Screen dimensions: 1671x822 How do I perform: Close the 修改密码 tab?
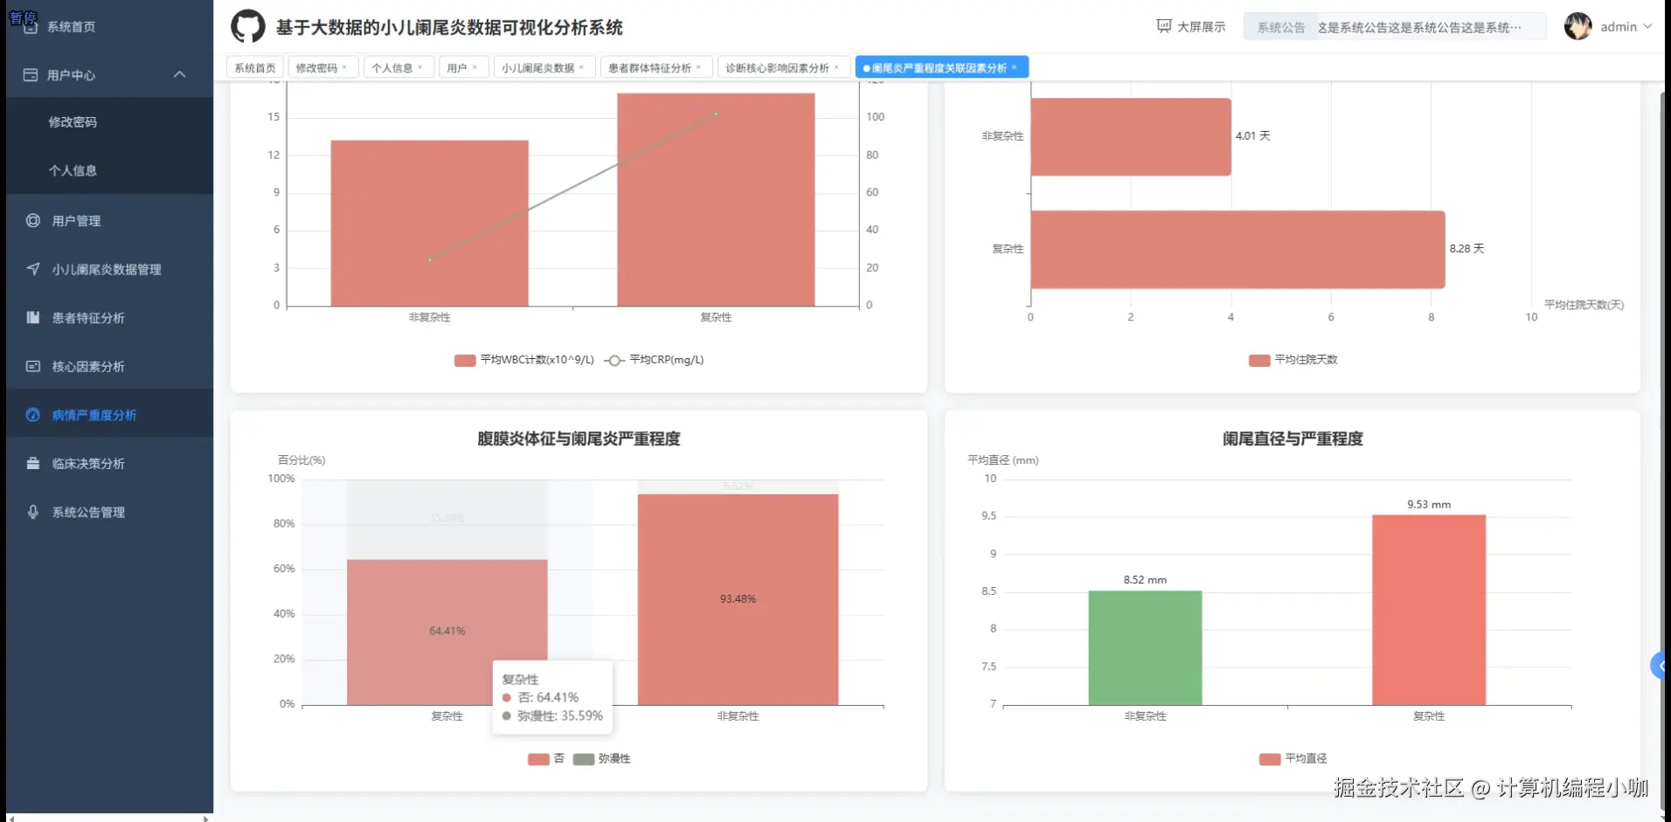(344, 67)
